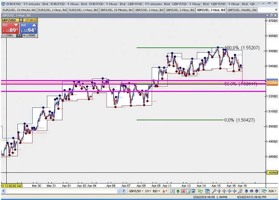Click scroll right arrow button in bottom toolbar
The height and width of the screenshot is (200, 279).
(x=124, y=191)
